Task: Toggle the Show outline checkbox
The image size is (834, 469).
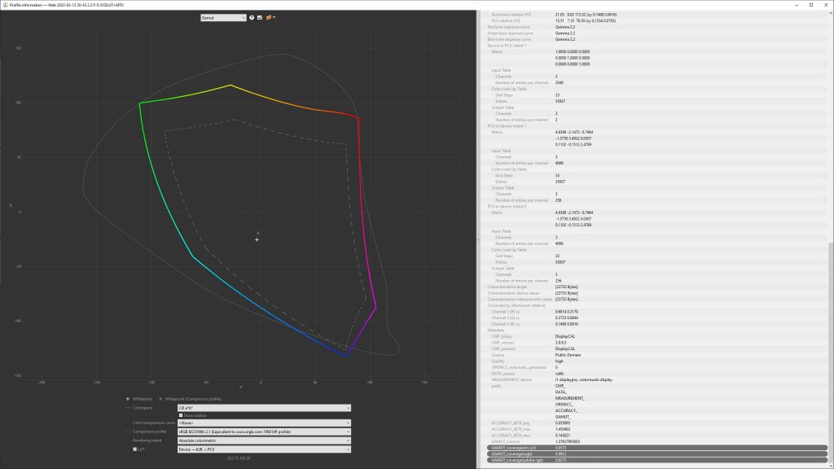Action: pyautogui.click(x=181, y=415)
